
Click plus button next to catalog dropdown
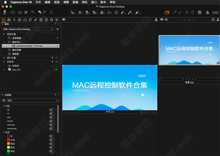(x=58, y=29)
